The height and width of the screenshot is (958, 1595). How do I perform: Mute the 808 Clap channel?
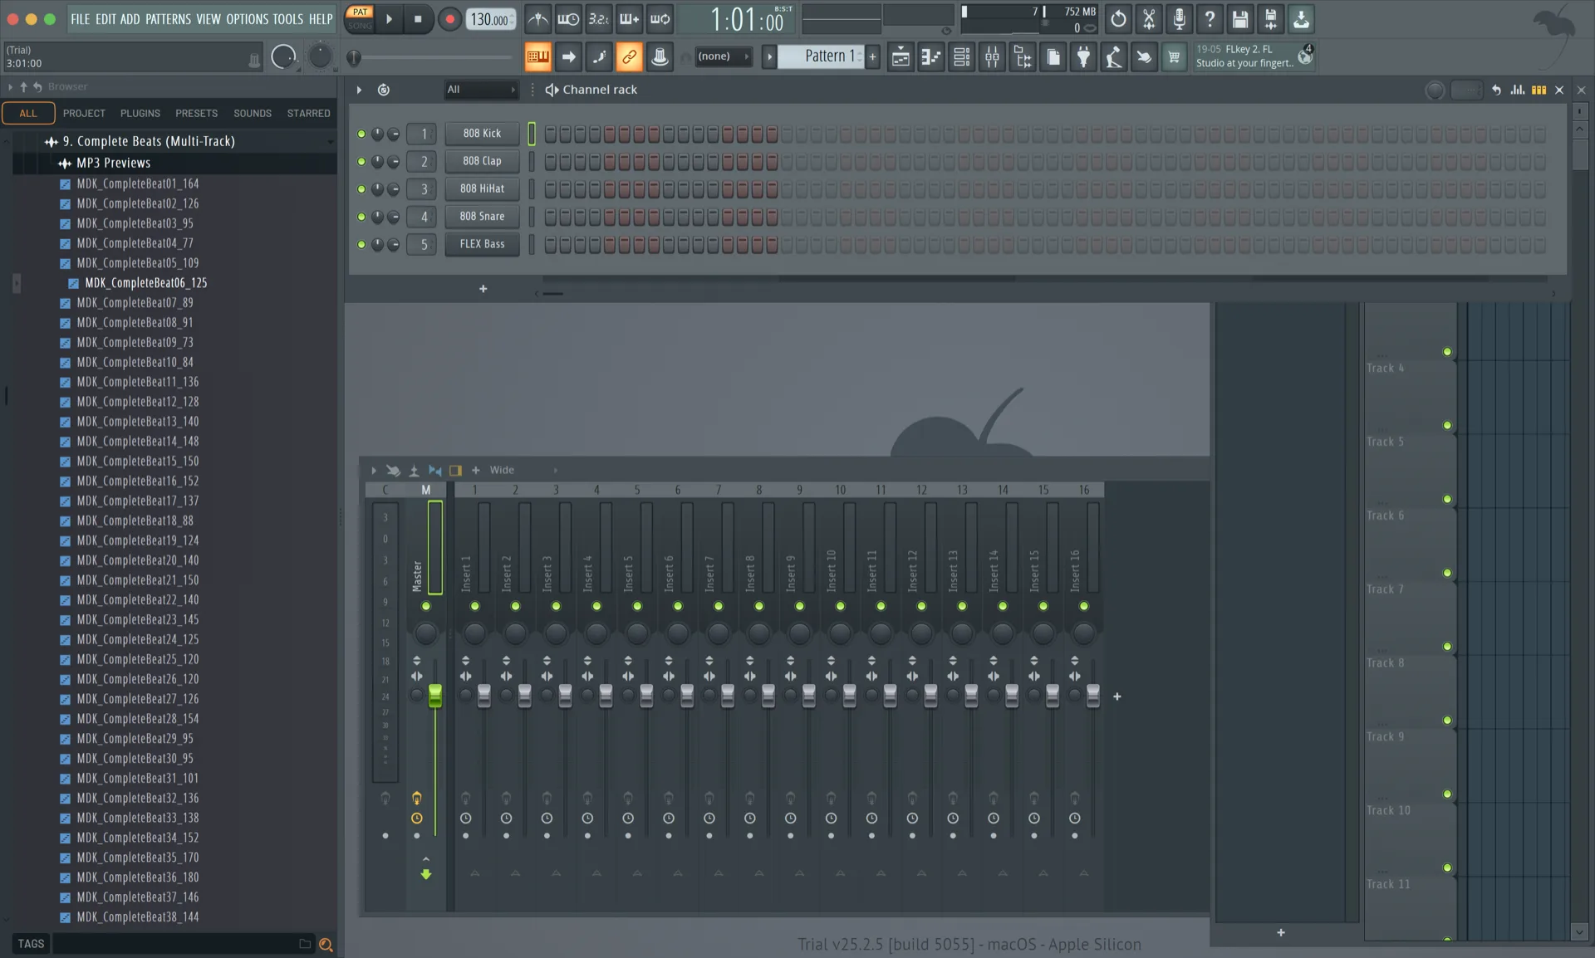[361, 161]
